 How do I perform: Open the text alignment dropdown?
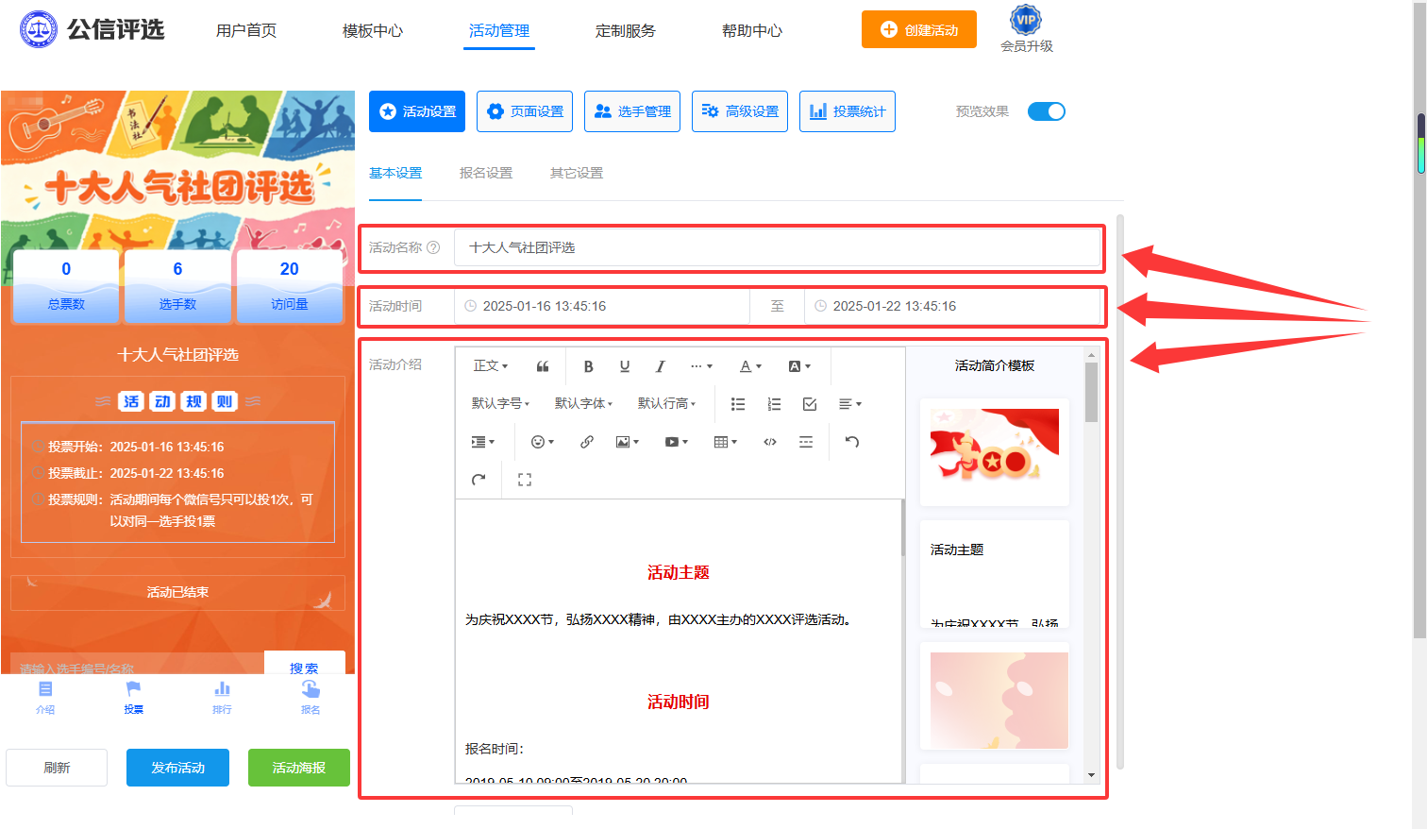coord(849,404)
